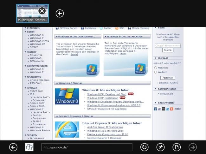
Task: Pin the site with the pin icon
Action: (161, 147)
